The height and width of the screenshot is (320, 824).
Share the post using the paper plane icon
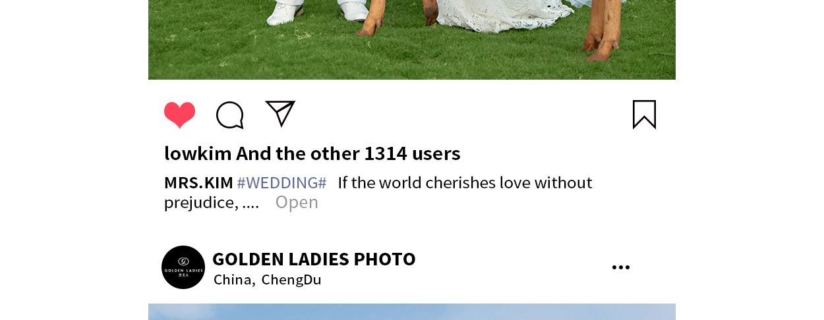[x=280, y=113]
